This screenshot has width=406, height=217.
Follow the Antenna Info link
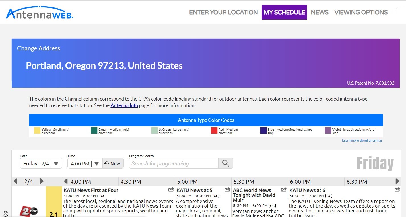click(x=124, y=105)
